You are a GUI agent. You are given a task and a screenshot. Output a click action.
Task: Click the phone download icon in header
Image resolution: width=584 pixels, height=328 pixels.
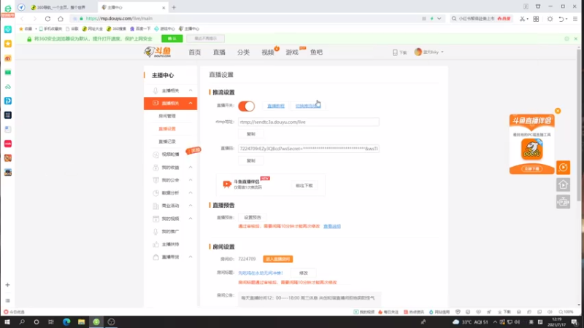point(395,52)
